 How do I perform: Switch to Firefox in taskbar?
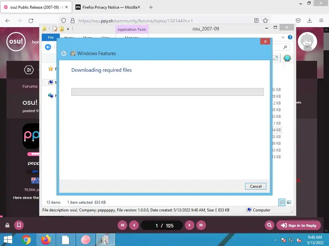[x=46, y=240]
